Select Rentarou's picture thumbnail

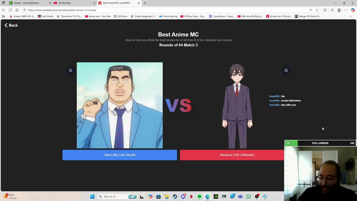237,105
